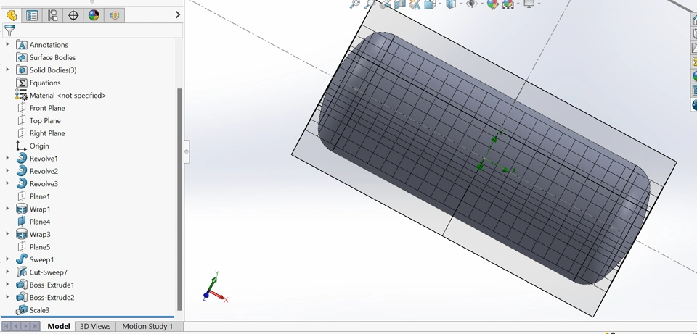Click the tab scroll arrows beside Model tab
697x334 pixels.
pos(21,327)
